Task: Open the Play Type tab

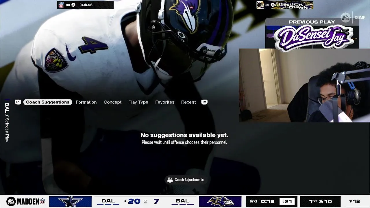Action: (x=138, y=102)
